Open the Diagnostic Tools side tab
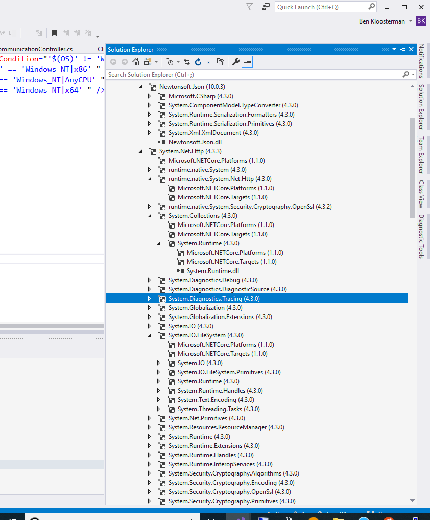Image resolution: width=430 pixels, height=520 pixels. click(421, 236)
